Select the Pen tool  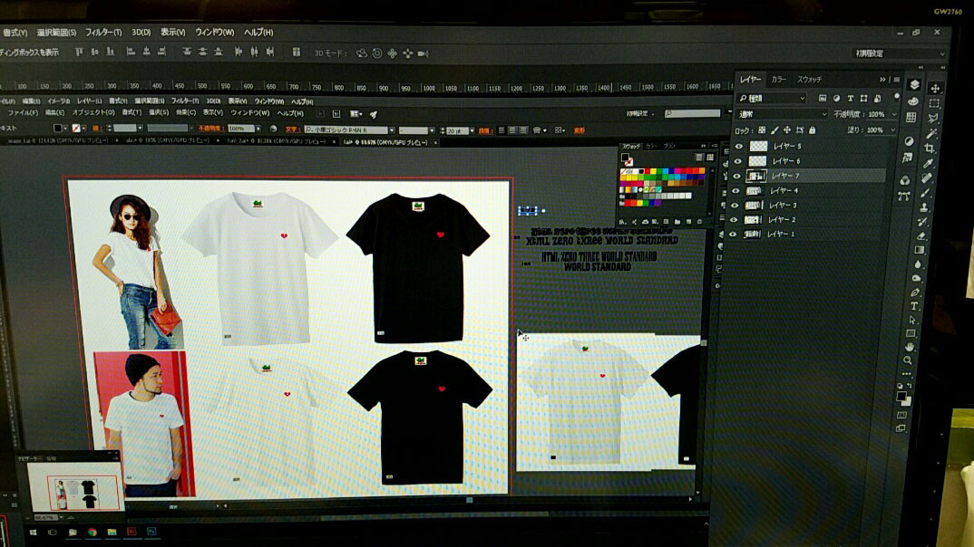coord(916,293)
